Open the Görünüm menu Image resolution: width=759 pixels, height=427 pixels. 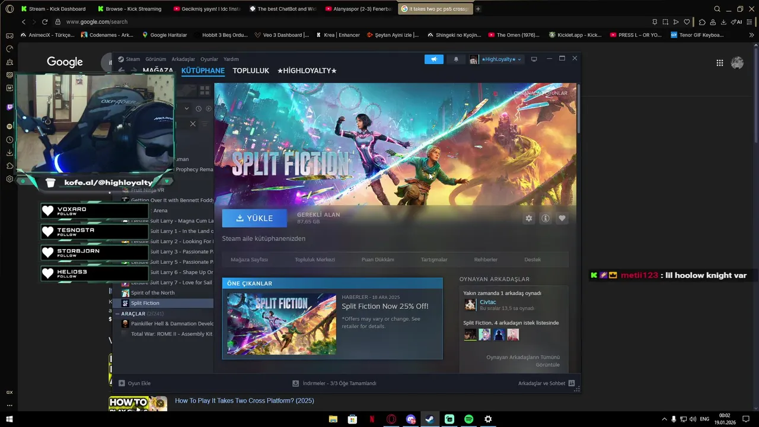click(x=156, y=59)
